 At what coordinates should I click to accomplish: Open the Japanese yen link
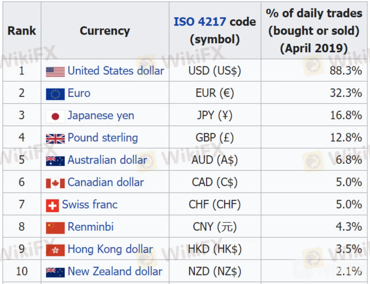pos(101,115)
